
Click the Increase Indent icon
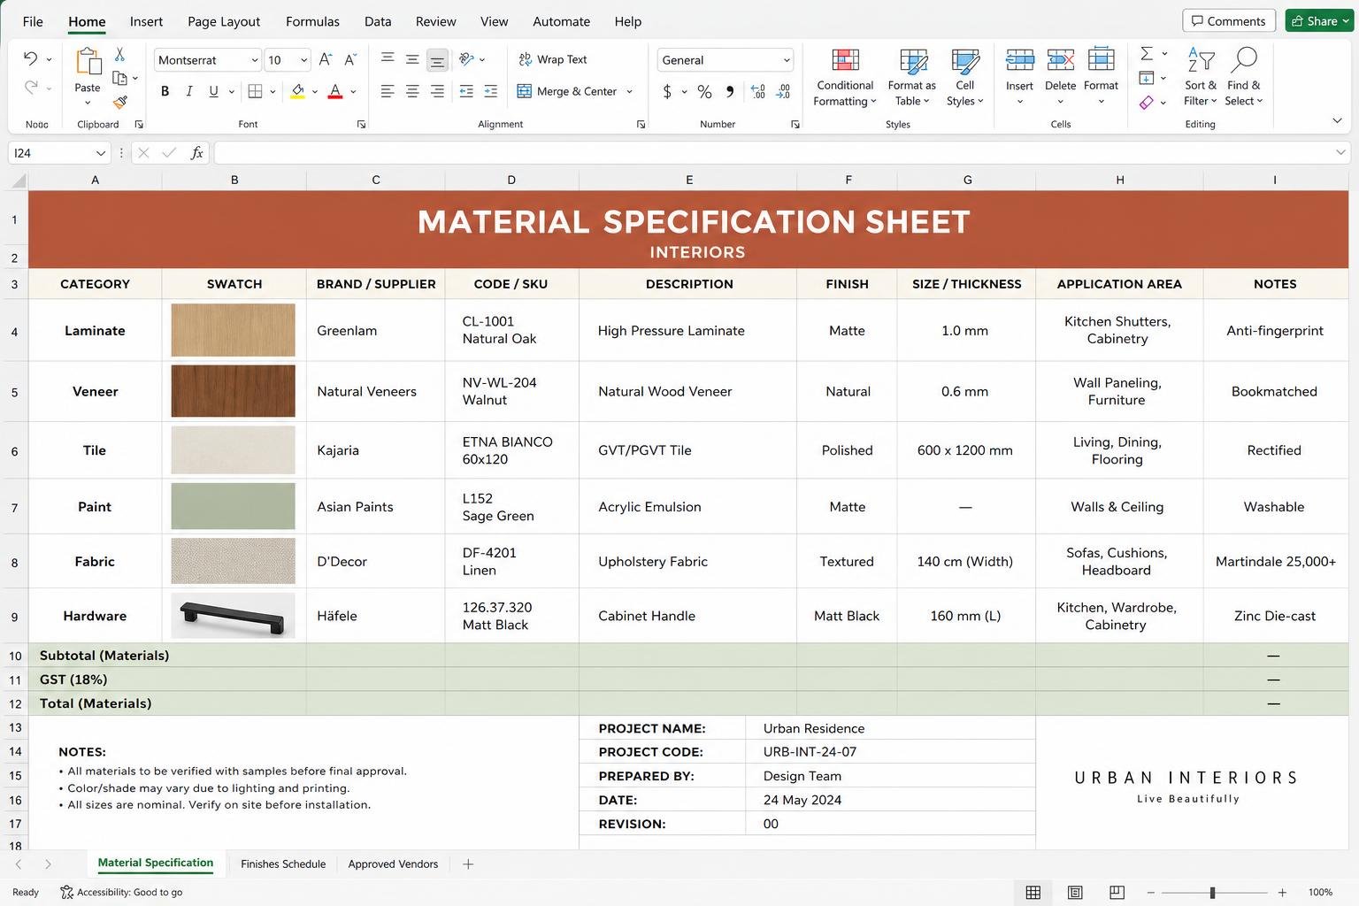click(491, 91)
